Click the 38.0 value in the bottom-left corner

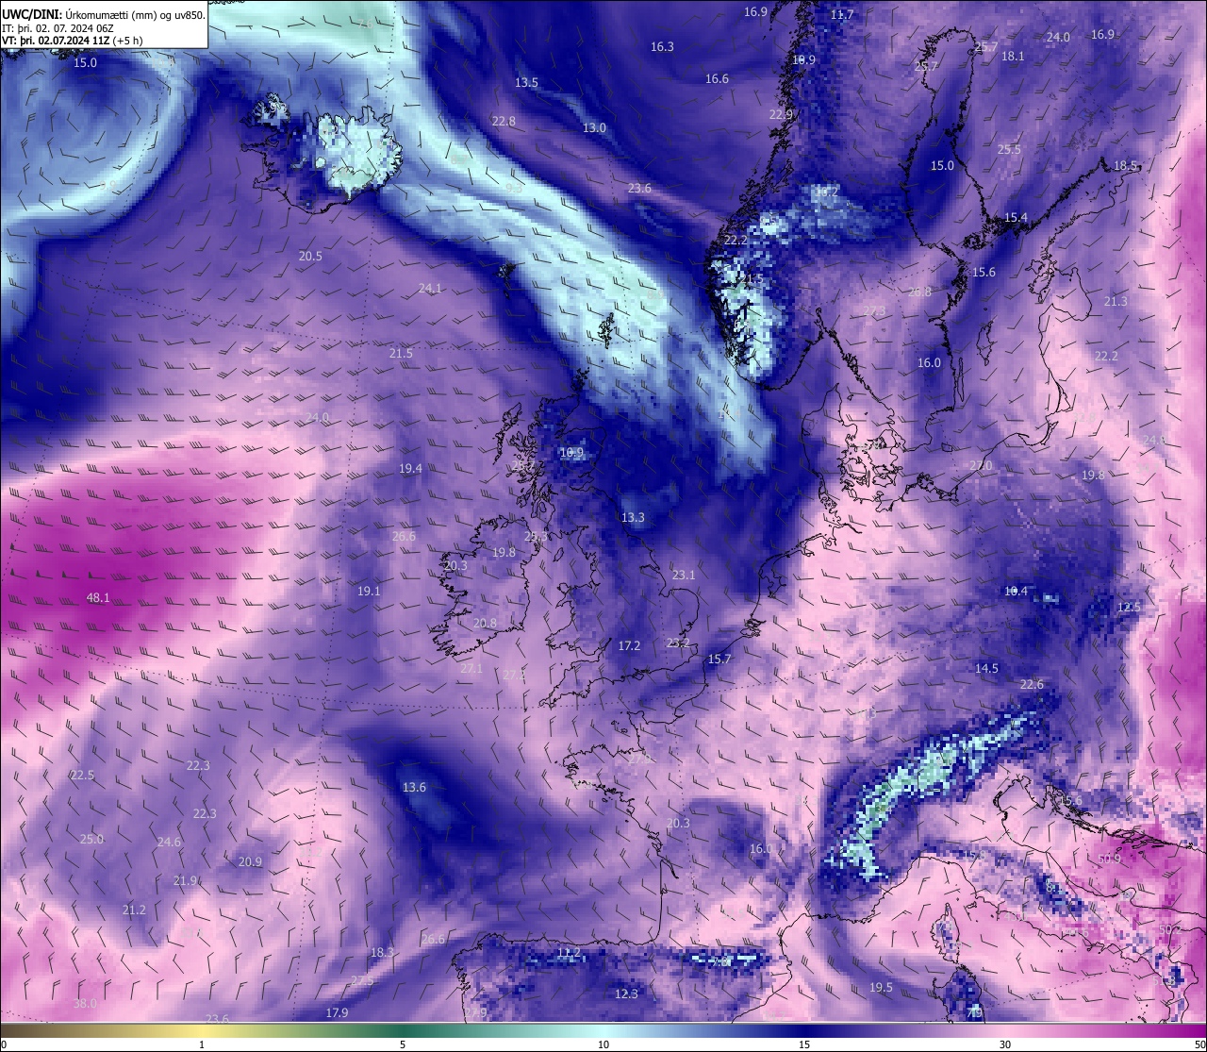point(85,1004)
